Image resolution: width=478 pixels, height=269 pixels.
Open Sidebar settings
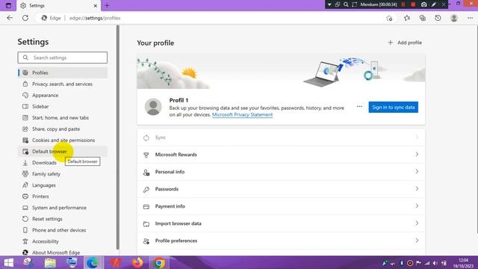click(x=63, y=106)
